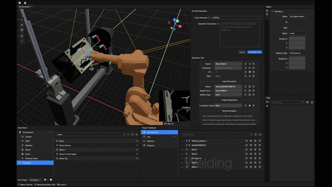Toggle the visibility icon on Weld 1 row
The height and width of the screenshot is (187, 332).
tap(246, 150)
